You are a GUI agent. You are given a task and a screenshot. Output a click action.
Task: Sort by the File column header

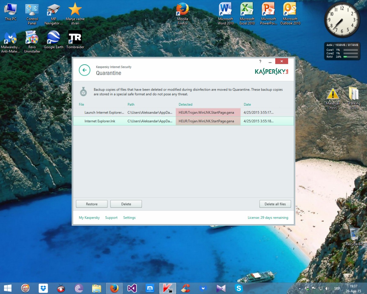pos(81,104)
